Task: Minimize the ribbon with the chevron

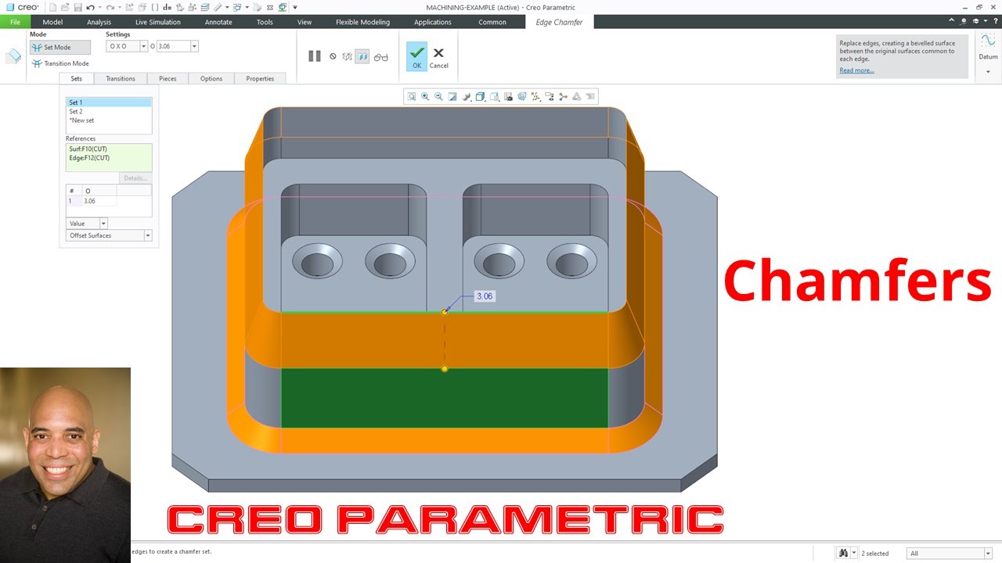Action: [952, 22]
